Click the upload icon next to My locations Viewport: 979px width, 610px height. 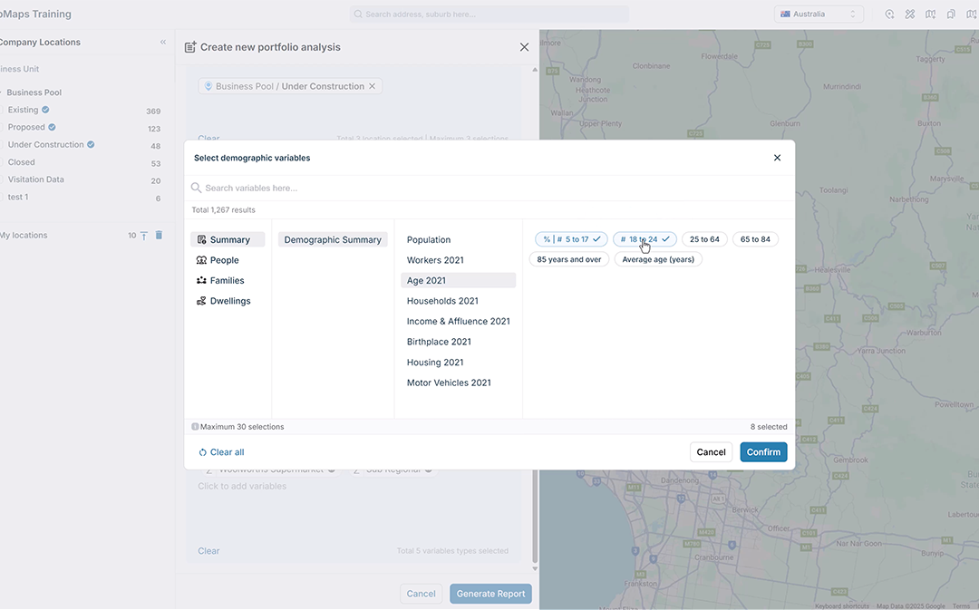coord(144,236)
